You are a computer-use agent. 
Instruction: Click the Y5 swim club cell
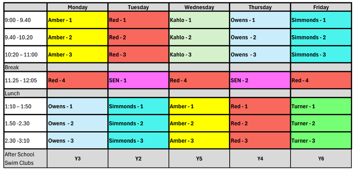tap(199, 158)
